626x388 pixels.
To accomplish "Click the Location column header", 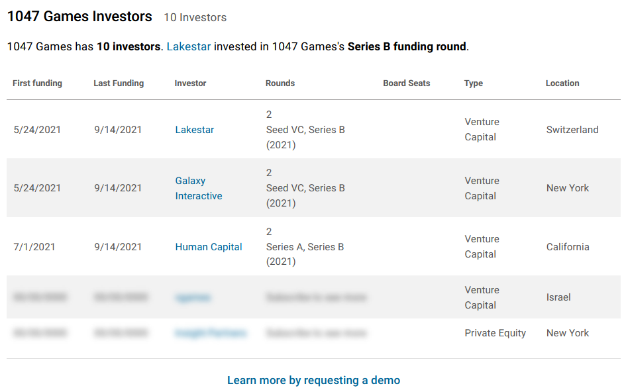I will [x=562, y=83].
